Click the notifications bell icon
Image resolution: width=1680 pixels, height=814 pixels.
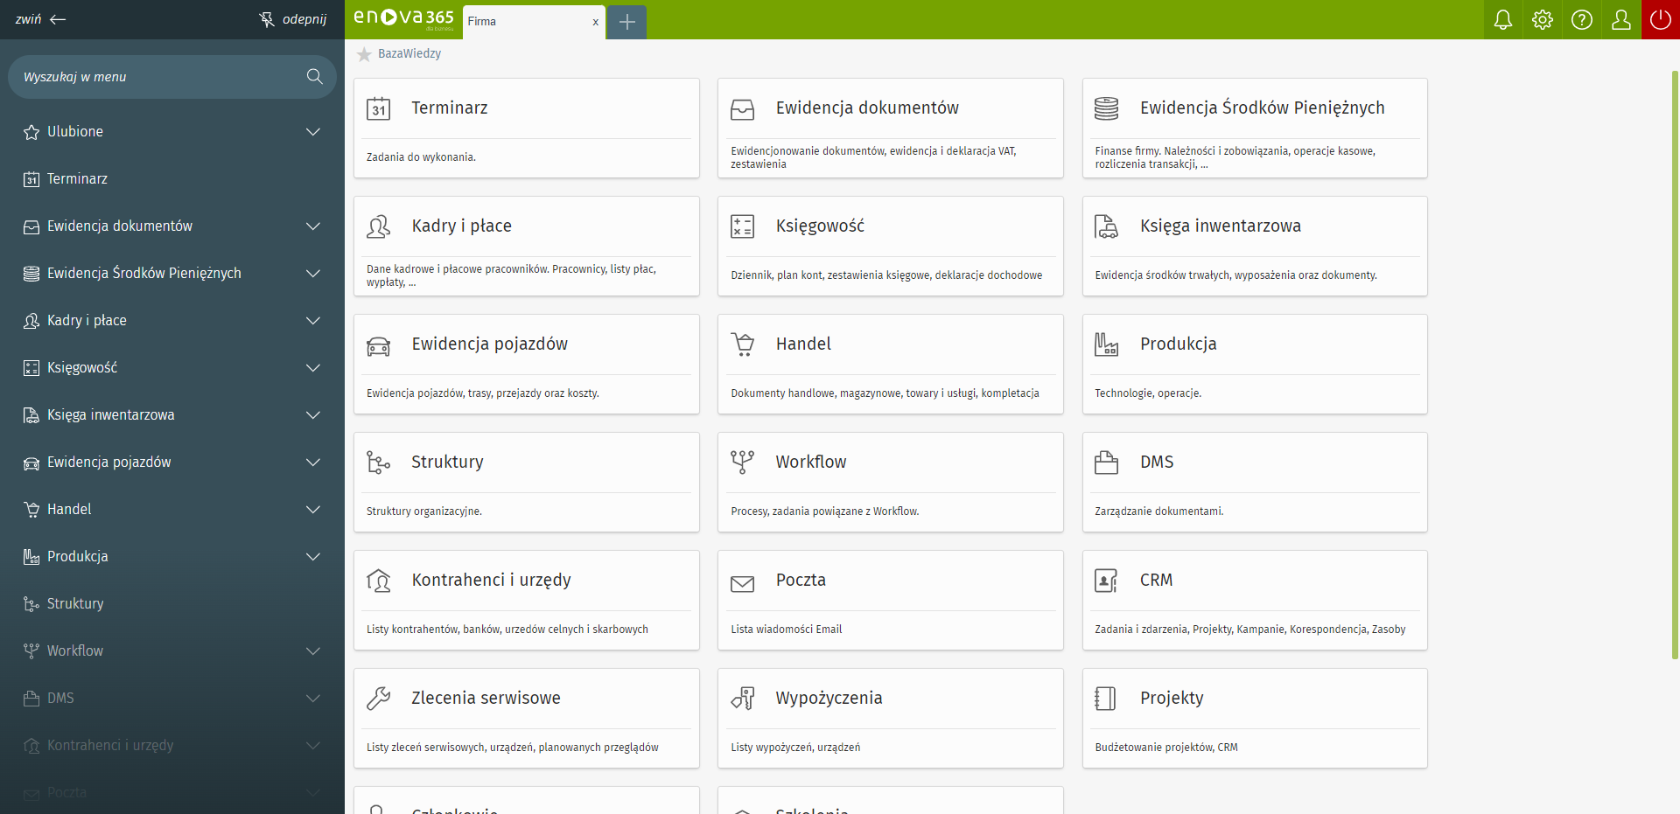[1502, 20]
